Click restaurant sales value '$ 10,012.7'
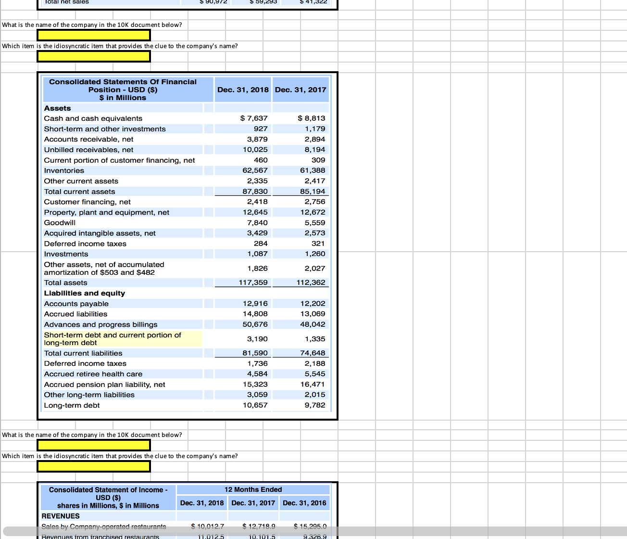Viewport: 627px width, 539px height. (208, 526)
